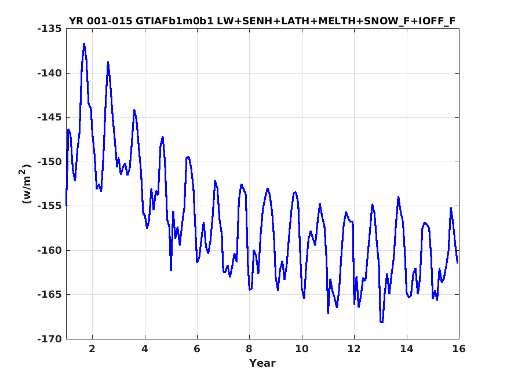
Task: Click the x-axis tick label "4"
Action: click(x=145, y=349)
